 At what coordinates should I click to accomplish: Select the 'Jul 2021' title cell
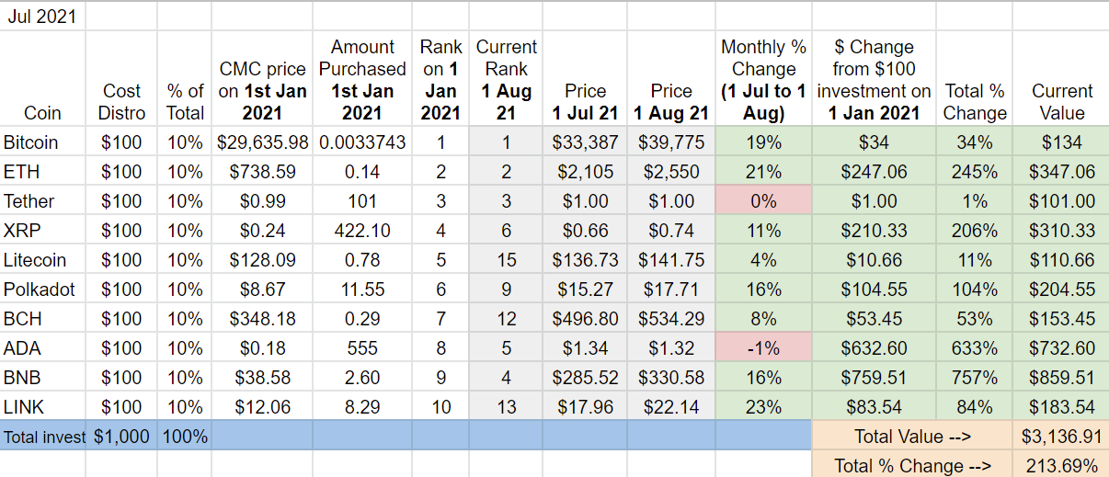pos(43,17)
